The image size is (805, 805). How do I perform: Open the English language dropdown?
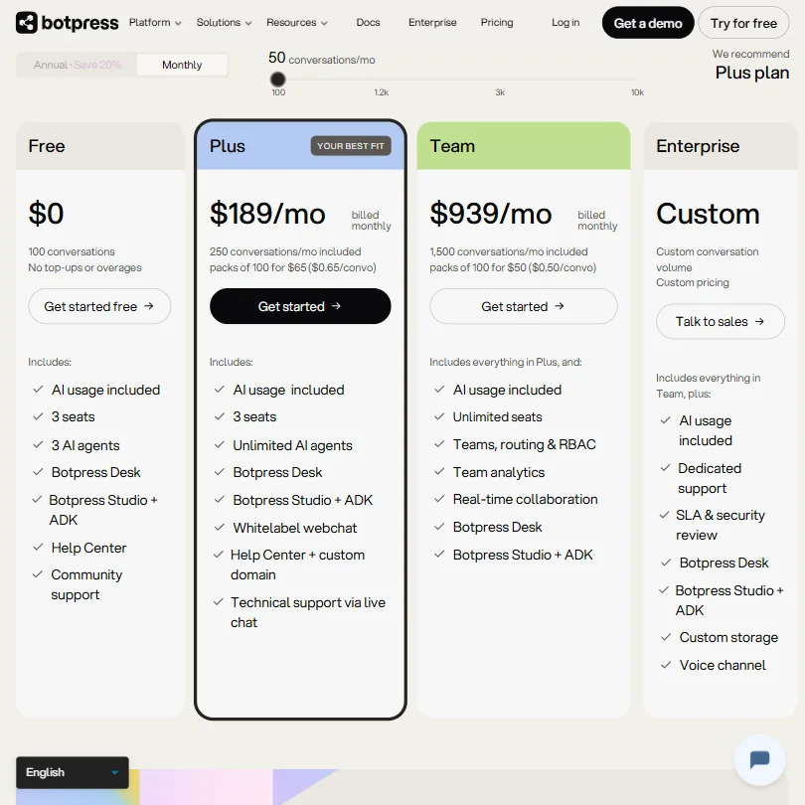[73, 772]
